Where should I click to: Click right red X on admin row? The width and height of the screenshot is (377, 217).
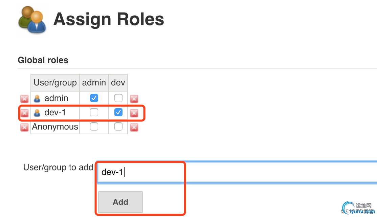click(134, 99)
